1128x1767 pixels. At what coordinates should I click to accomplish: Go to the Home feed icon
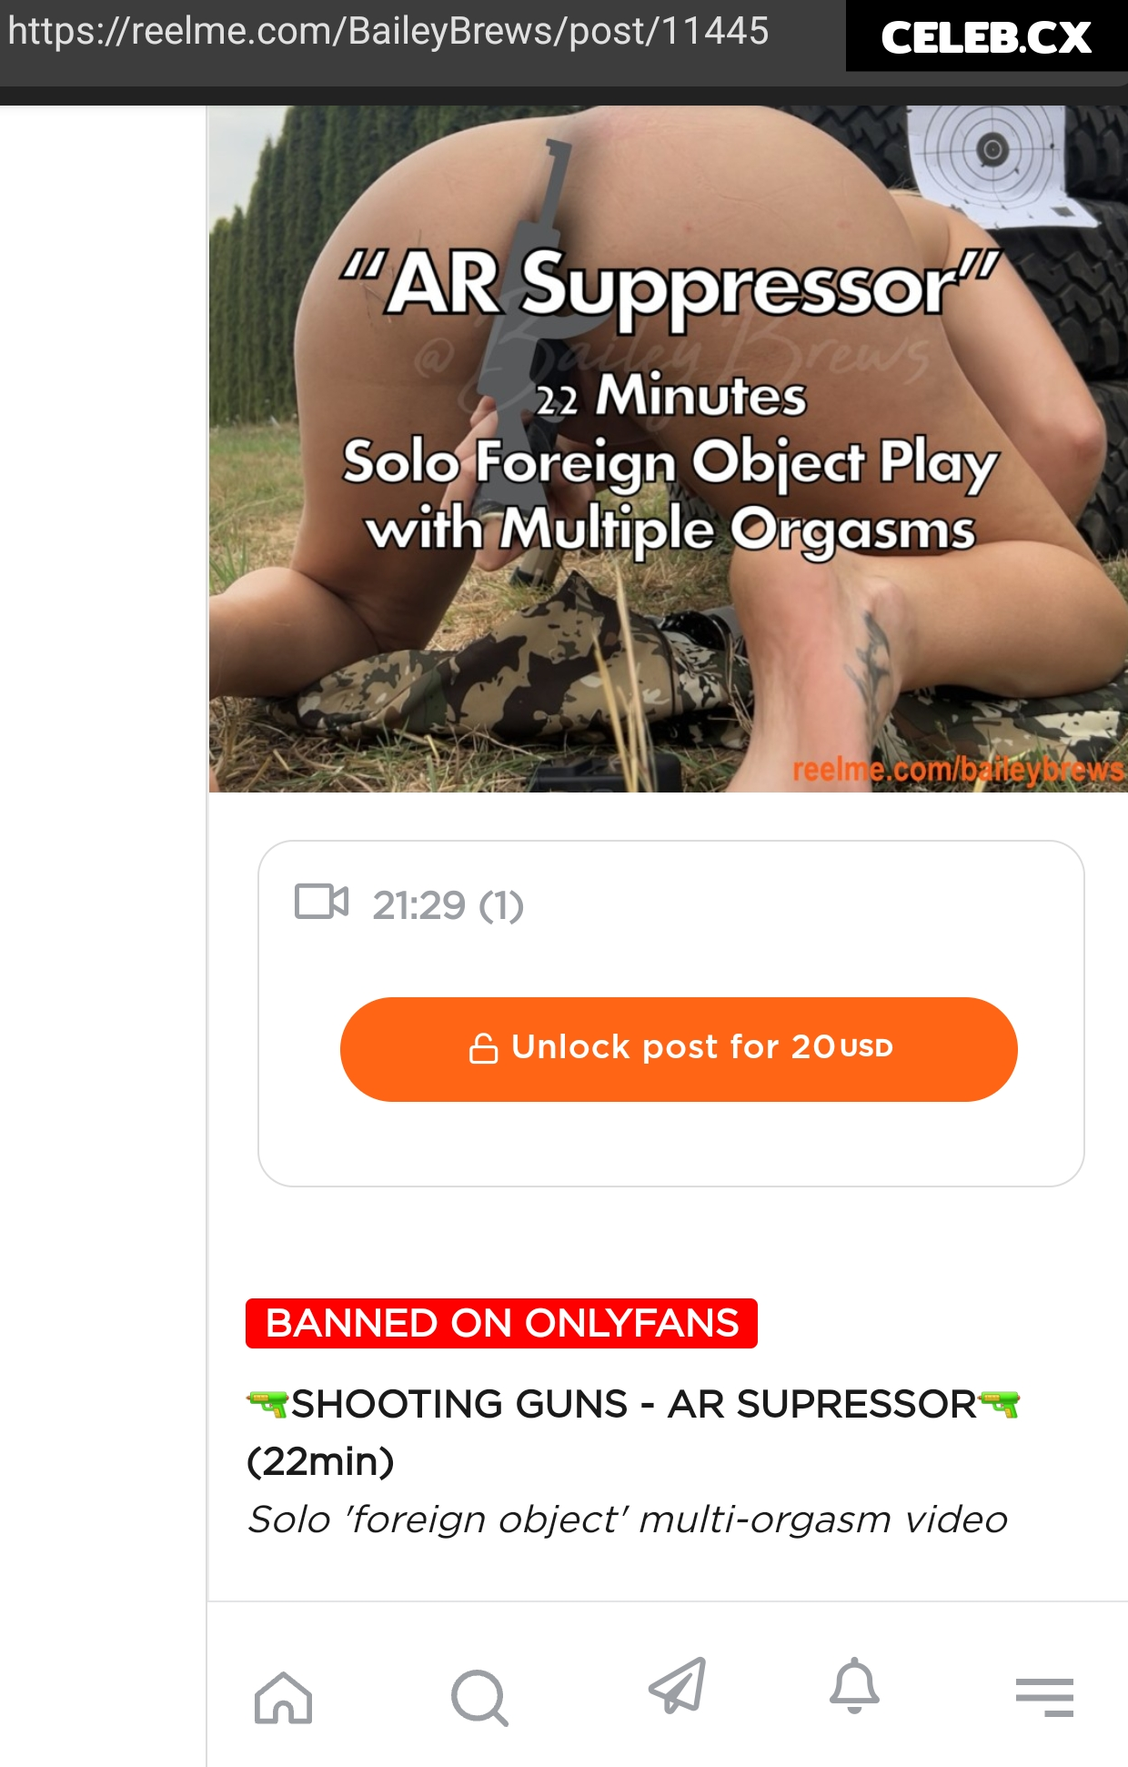(x=283, y=1698)
